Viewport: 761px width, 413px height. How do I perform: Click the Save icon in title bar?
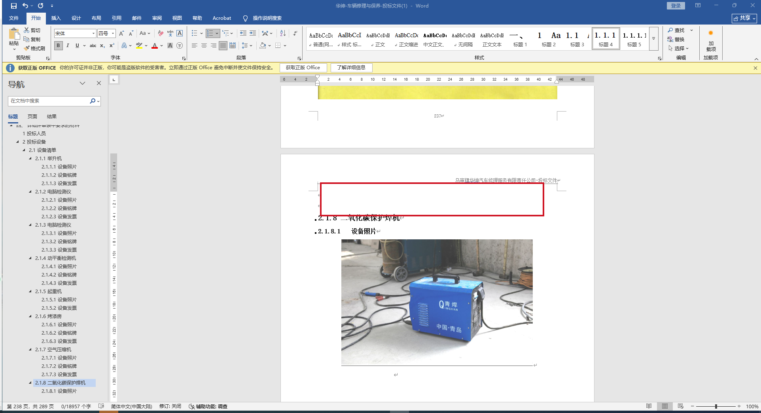pyautogui.click(x=13, y=6)
